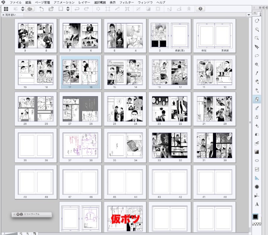
Task: Select the Eyedropper tool
Action: 257,73
